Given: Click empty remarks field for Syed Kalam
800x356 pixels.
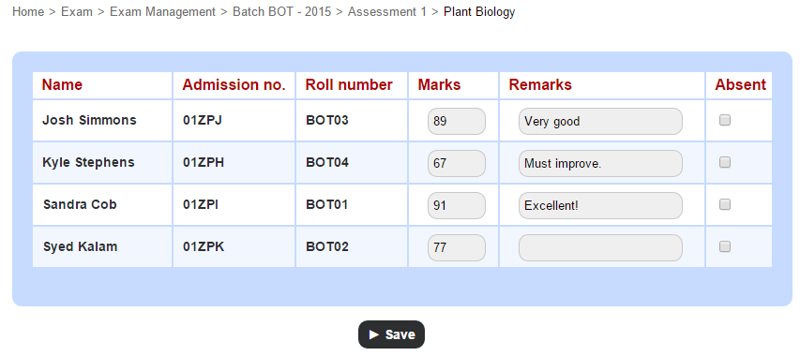Looking at the screenshot, I should [600, 248].
